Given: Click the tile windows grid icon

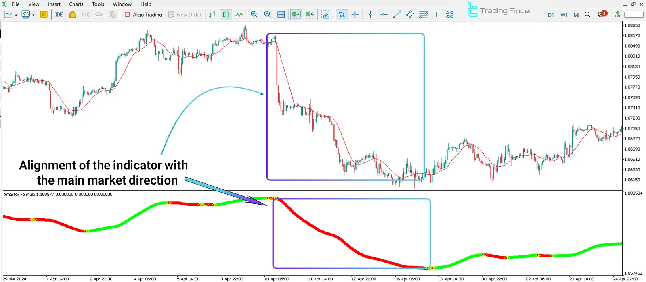Looking at the screenshot, I should tap(281, 15).
